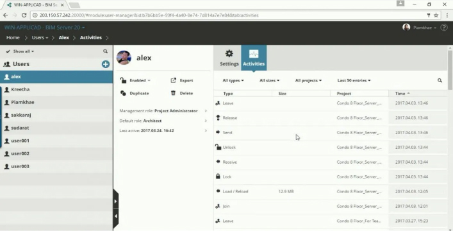Open the All projects dropdown
453x231 pixels.
click(x=308, y=80)
